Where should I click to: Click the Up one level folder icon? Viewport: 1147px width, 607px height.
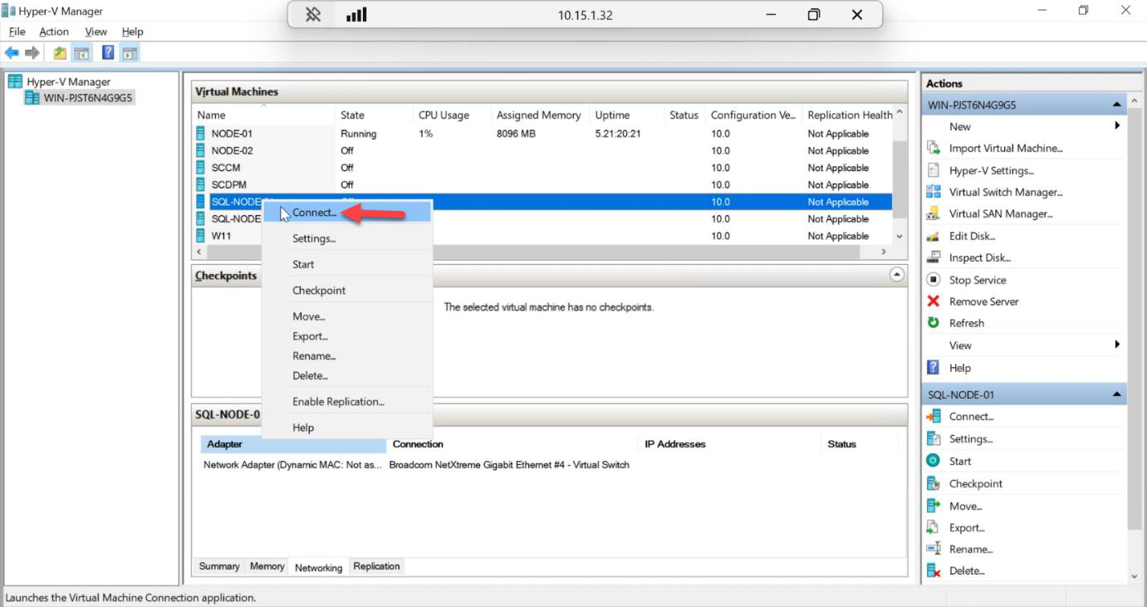point(60,53)
